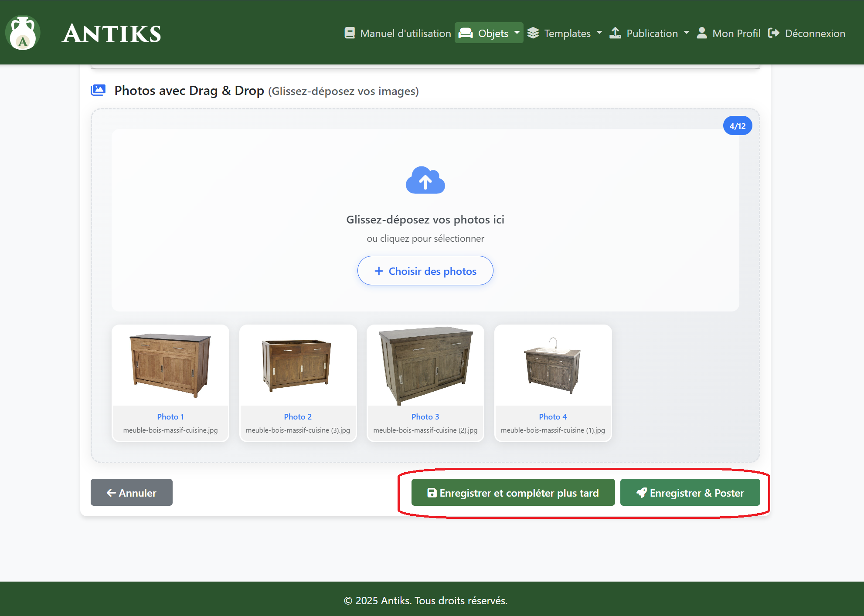The height and width of the screenshot is (616, 864).
Task: Open the Templates dropdown arrow
Action: pos(599,33)
